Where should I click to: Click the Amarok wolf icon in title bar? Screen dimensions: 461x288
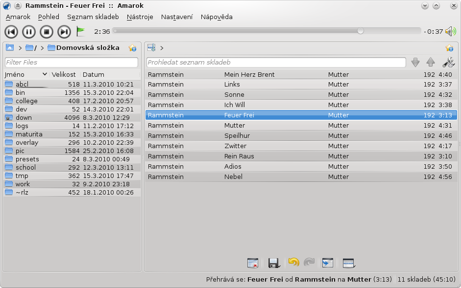click(6, 5)
